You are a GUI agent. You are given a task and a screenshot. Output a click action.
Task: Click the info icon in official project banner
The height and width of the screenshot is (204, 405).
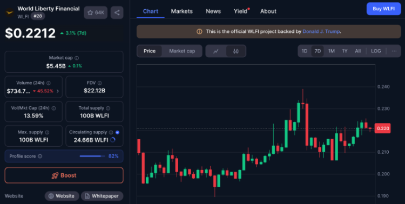(199, 31)
